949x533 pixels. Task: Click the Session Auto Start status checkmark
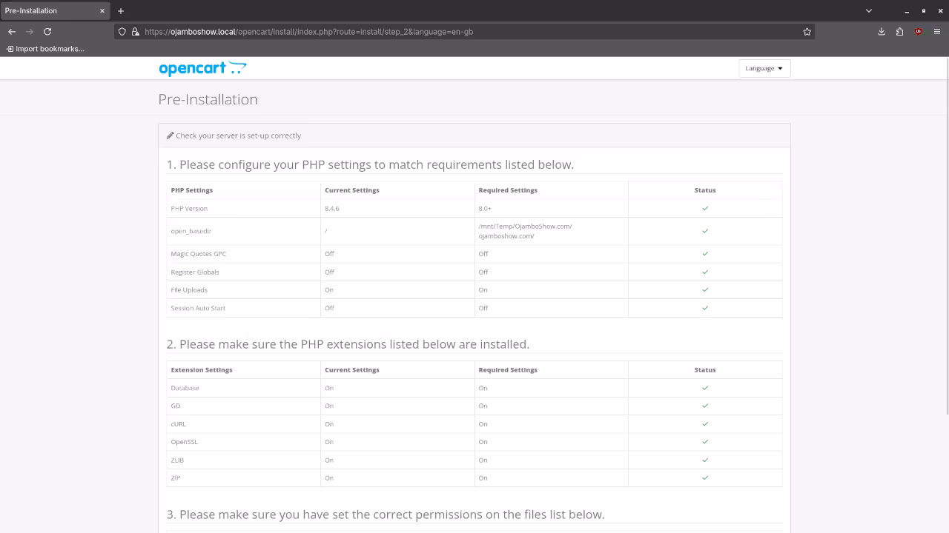tap(705, 308)
